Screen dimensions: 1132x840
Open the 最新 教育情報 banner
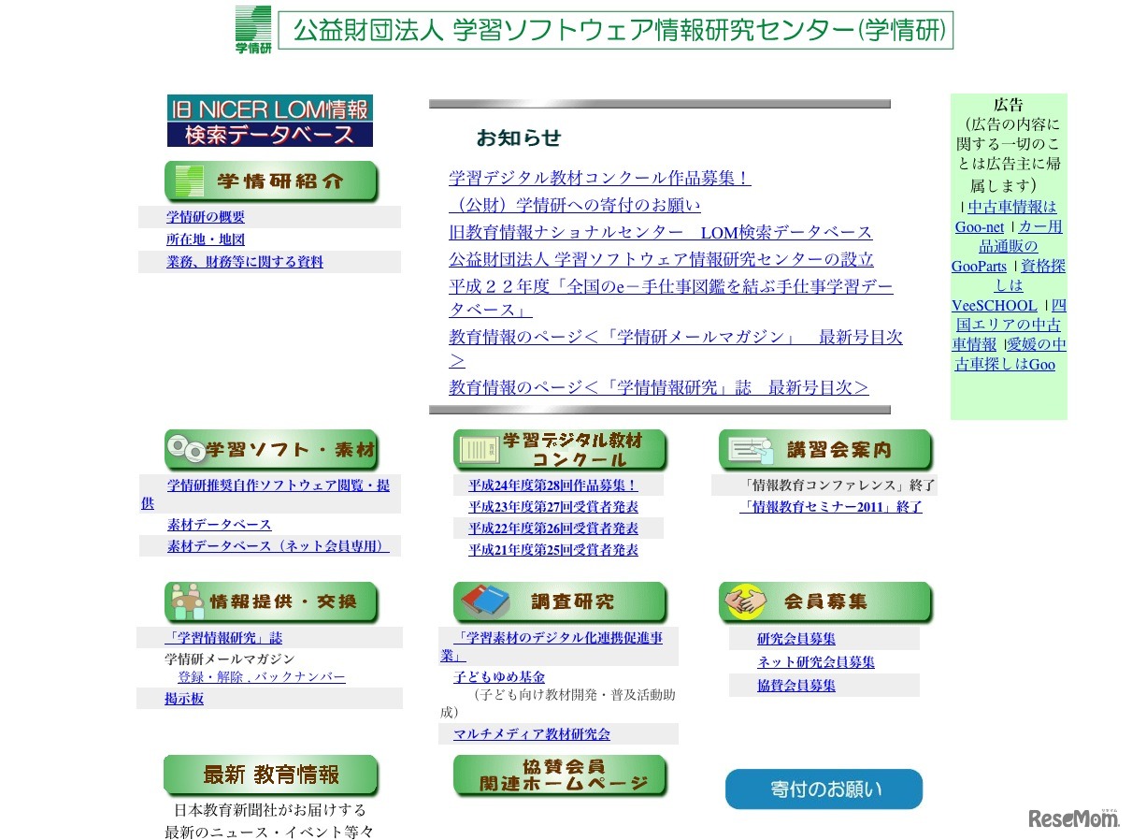(270, 775)
